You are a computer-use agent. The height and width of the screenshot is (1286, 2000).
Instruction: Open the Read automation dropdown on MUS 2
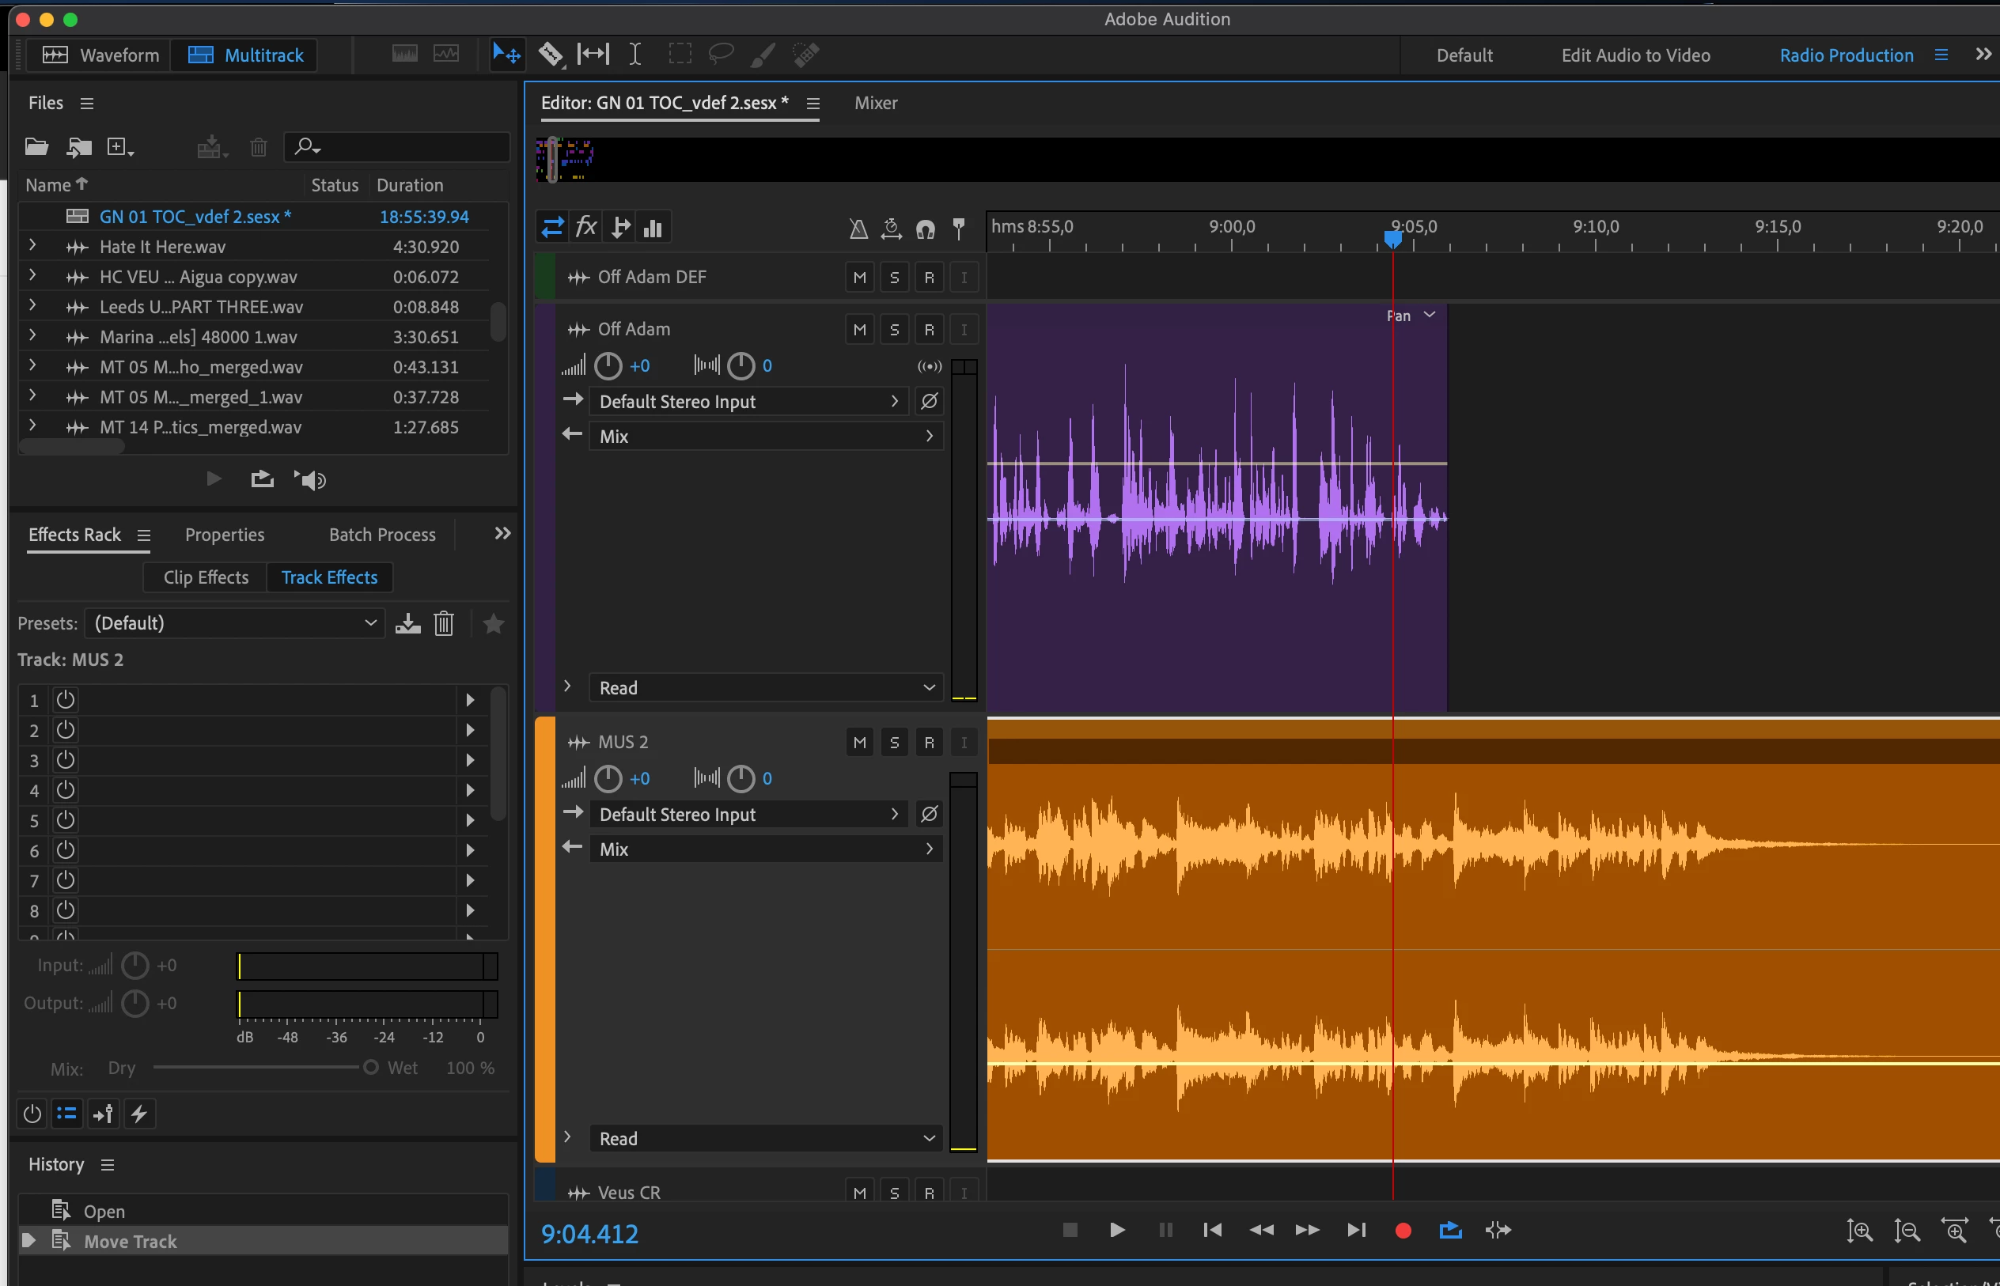pos(766,1138)
